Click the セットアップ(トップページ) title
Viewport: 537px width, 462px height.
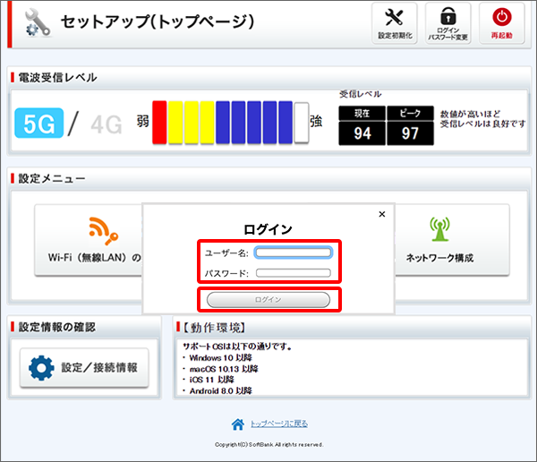tap(158, 21)
